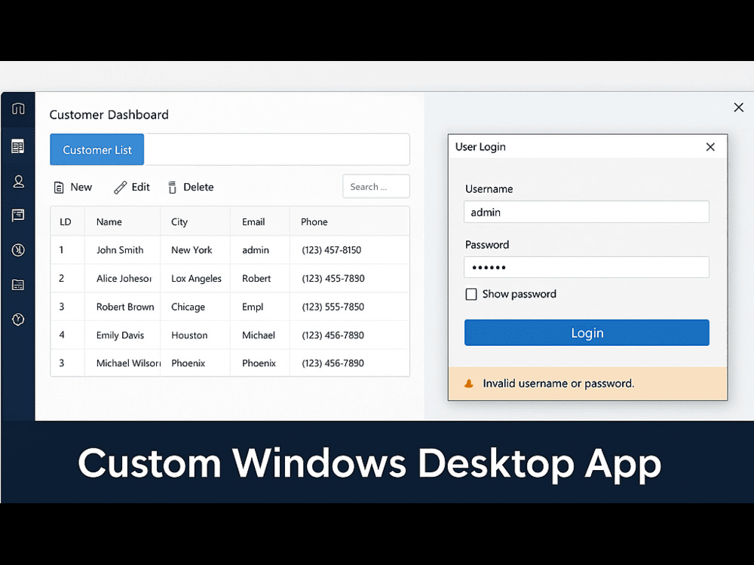Screen dimensions: 754x565
Task: Close the User Login dialog
Action: coord(710,147)
